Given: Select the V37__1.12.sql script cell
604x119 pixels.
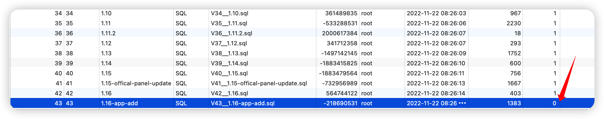Looking at the screenshot, I should (229, 43).
